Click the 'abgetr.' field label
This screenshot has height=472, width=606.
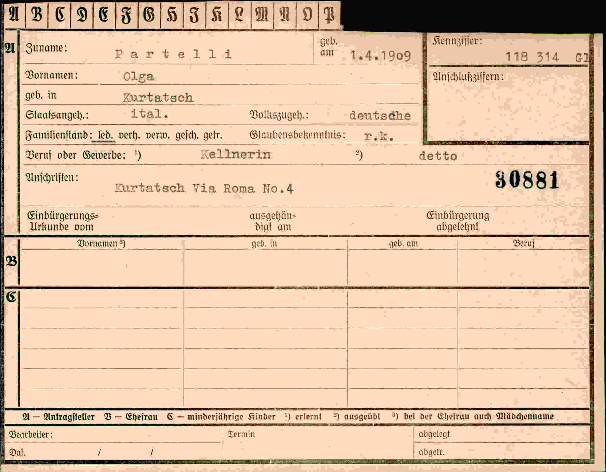pos(432,452)
